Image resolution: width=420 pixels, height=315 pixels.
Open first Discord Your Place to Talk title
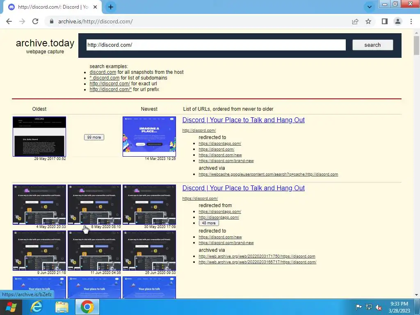pyautogui.click(x=244, y=120)
